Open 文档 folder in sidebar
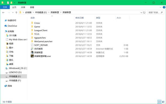 [x=10, y=52]
